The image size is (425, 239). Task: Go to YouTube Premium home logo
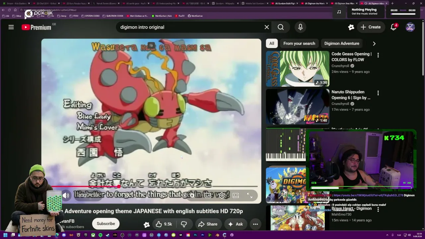click(37, 27)
